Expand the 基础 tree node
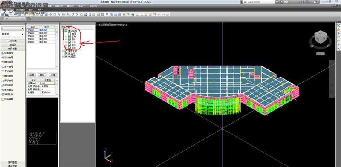This screenshot has width=341, height=167. tap(66, 37)
